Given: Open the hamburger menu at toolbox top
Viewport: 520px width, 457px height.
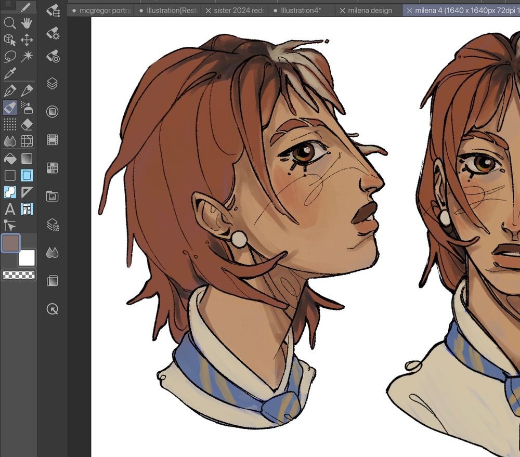Looking at the screenshot, I should pos(9,4).
